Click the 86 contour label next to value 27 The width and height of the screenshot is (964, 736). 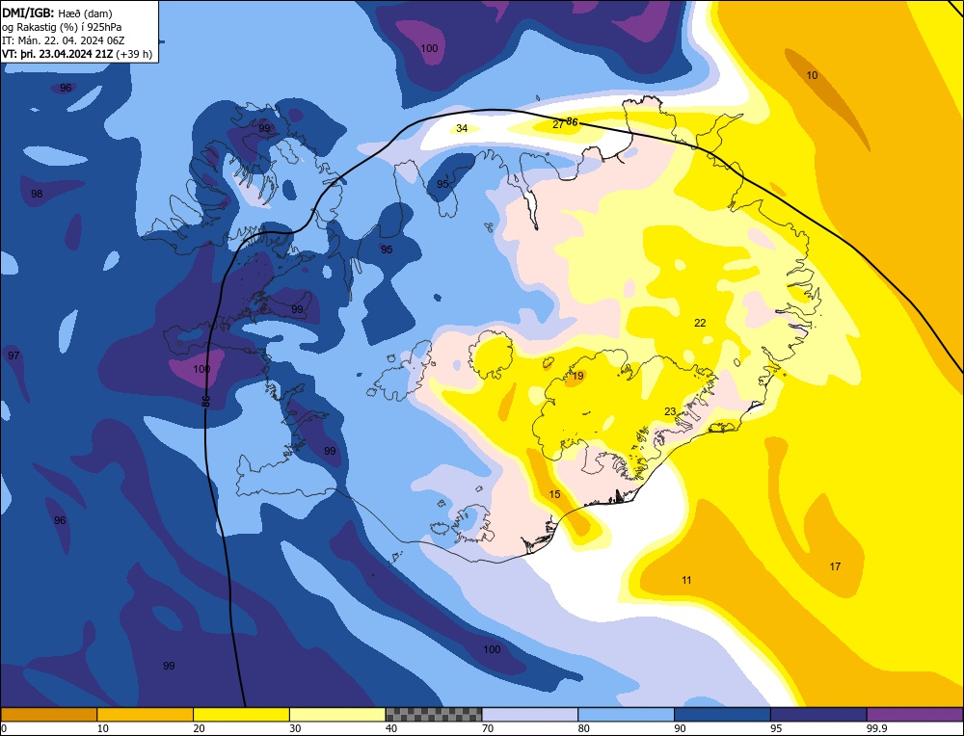pyautogui.click(x=573, y=122)
